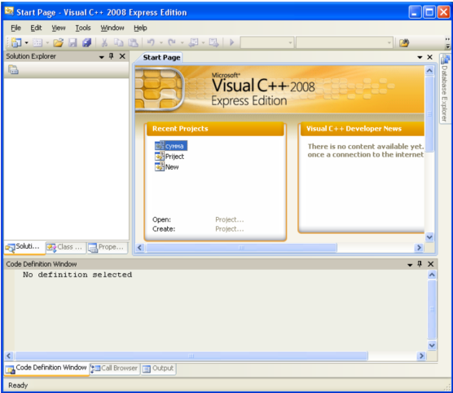
Task: Click Code Definition horizontal scroll right arrow
Action: (x=421, y=355)
